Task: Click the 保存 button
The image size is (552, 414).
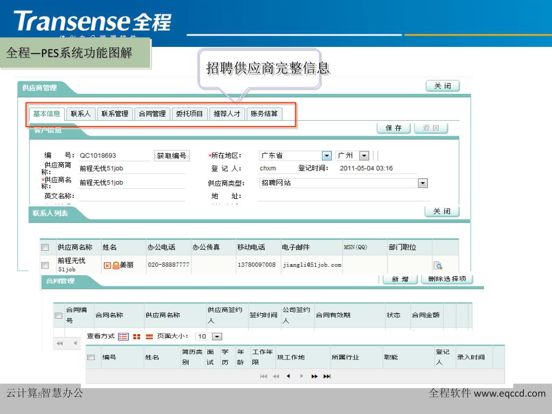Action: [x=394, y=128]
